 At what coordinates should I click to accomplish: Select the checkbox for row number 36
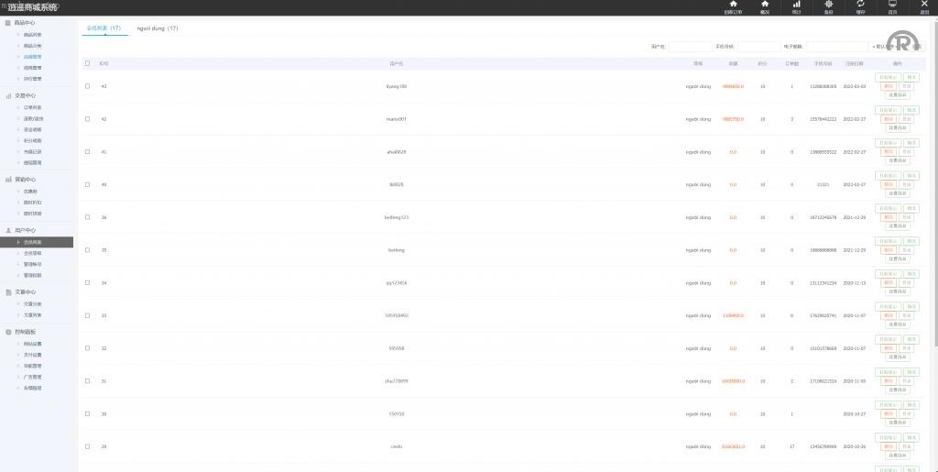[x=87, y=217]
